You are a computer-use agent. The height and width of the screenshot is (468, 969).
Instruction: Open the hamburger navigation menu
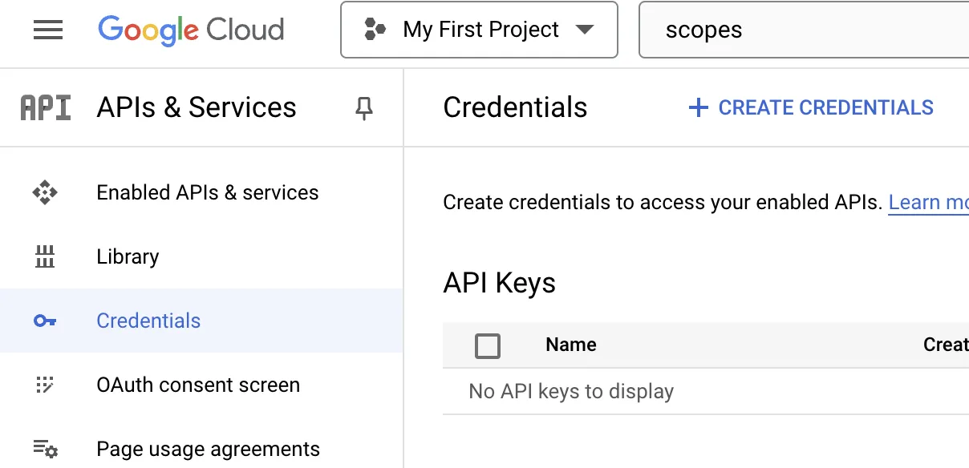pos(48,30)
